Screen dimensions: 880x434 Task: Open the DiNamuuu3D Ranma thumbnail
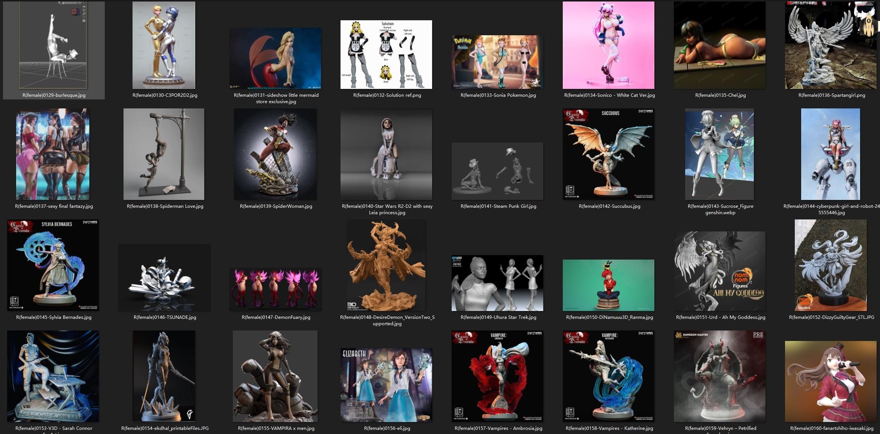609,285
